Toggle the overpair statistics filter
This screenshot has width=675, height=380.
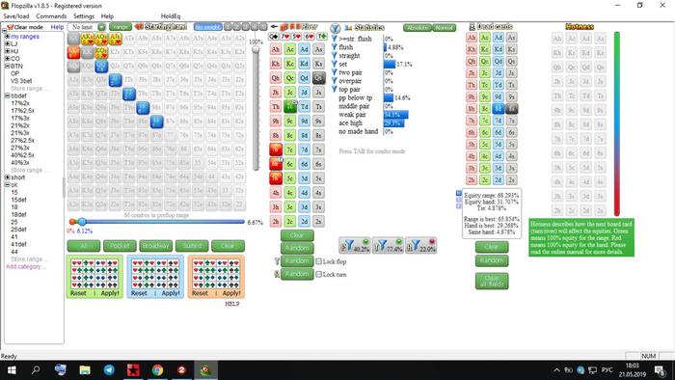(334, 80)
